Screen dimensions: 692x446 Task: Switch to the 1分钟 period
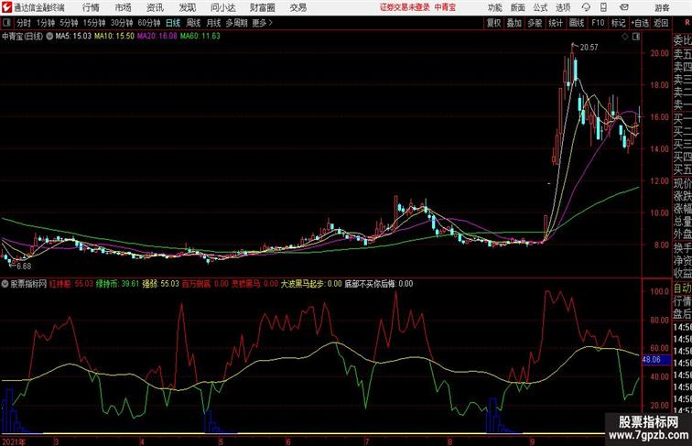(x=46, y=23)
